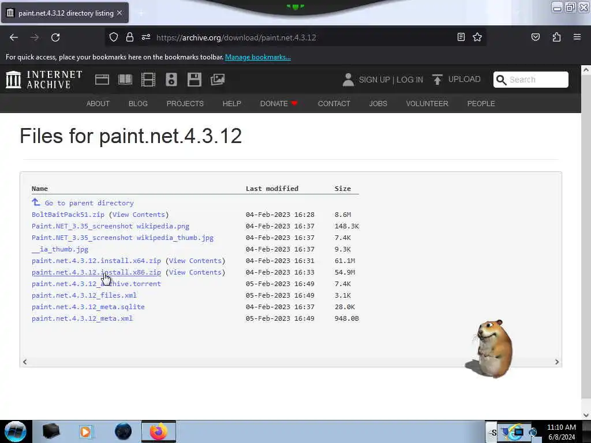View Contents of BoltBaitPack51.zip
Viewport: 591px width, 443px height.
click(139, 215)
